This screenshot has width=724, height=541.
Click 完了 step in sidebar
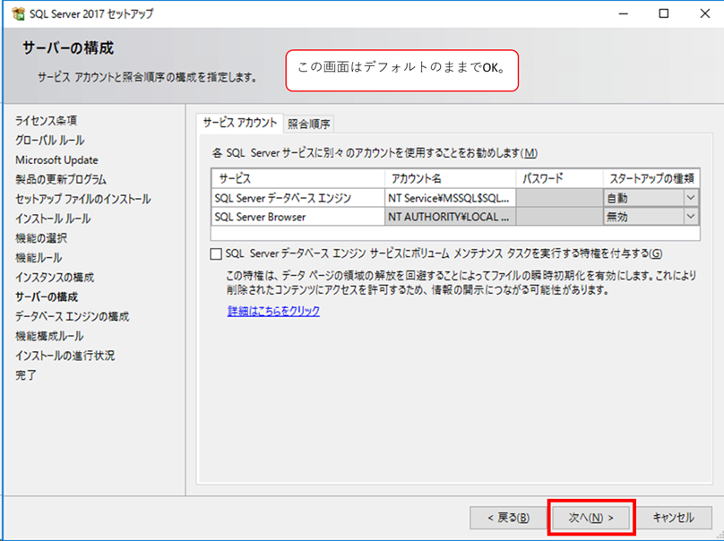click(26, 374)
